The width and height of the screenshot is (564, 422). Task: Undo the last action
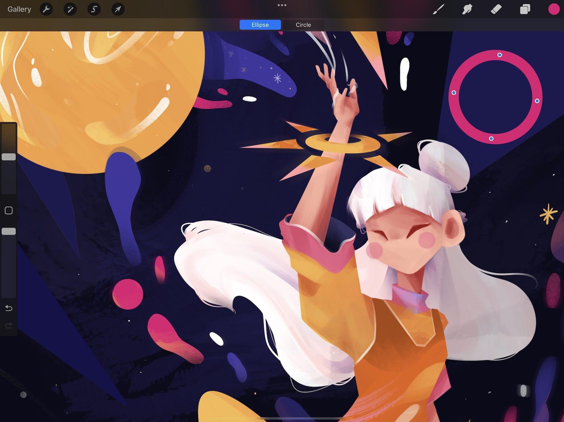point(9,308)
